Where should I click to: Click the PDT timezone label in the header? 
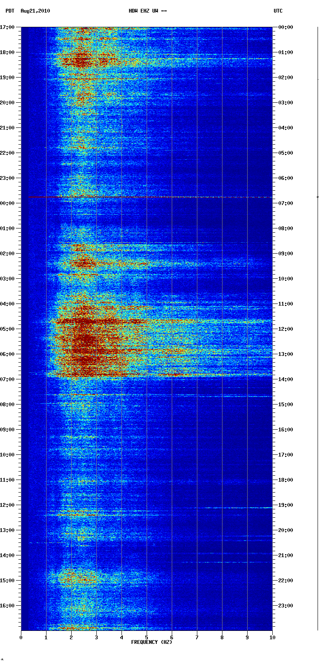click(x=10, y=11)
